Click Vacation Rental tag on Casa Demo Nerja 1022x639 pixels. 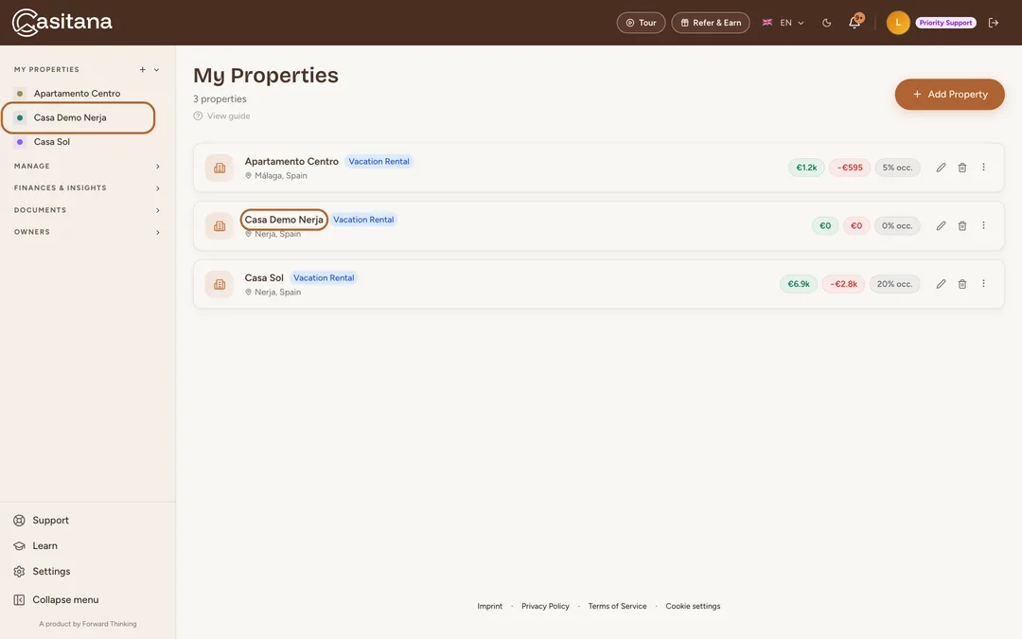coord(363,220)
